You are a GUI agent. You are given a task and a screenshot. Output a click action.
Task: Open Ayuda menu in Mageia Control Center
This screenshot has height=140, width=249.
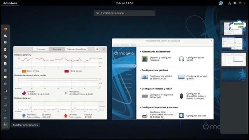pyautogui.click(x=133, y=45)
